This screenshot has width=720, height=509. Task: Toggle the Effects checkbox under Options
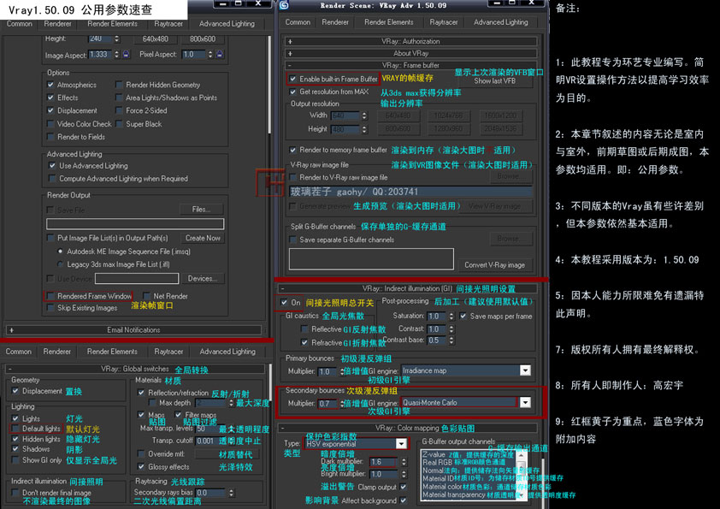(x=50, y=98)
